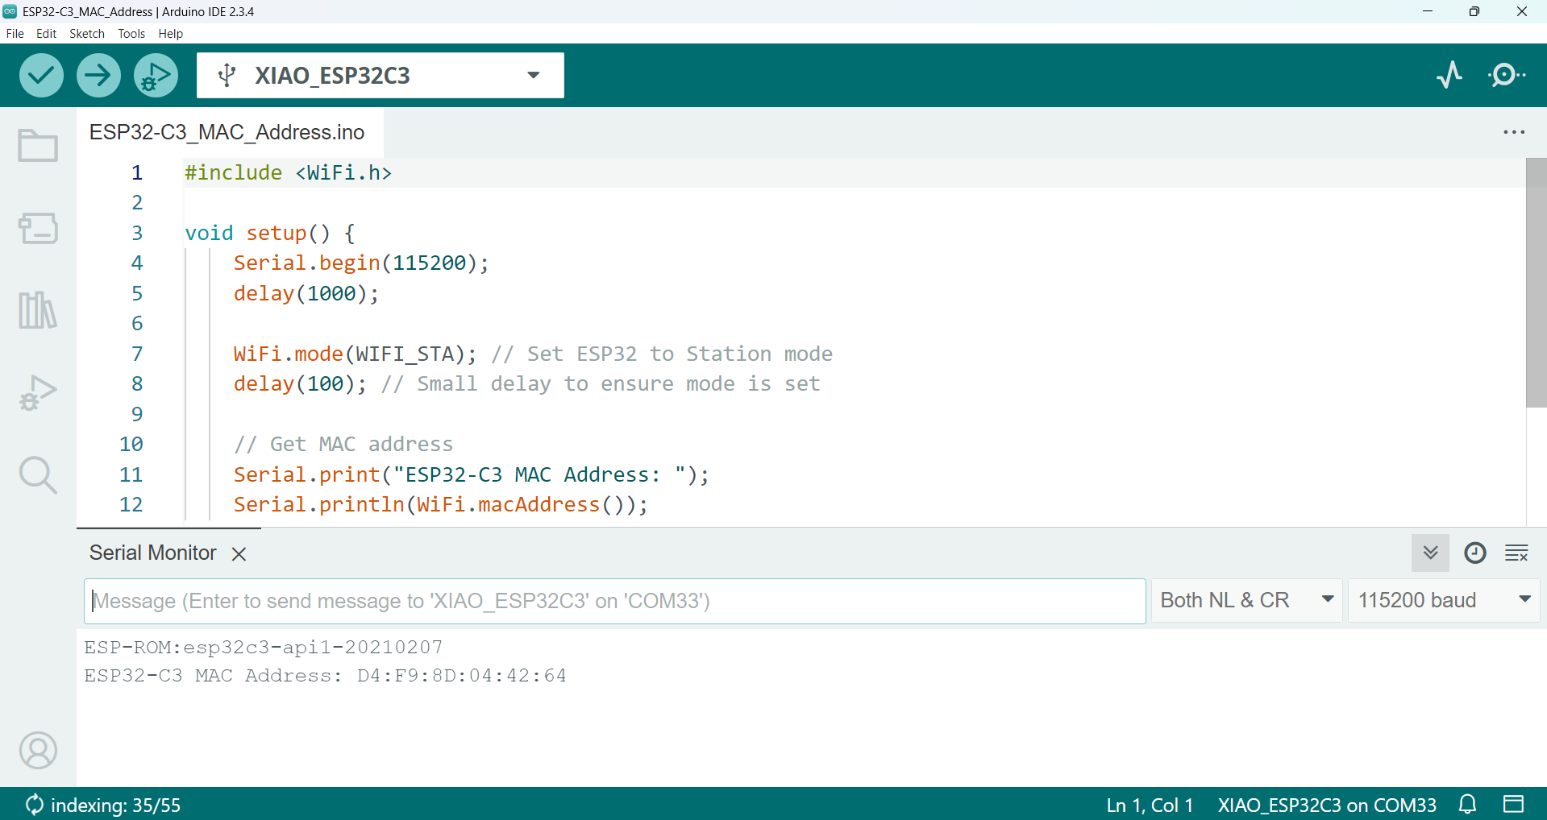The width and height of the screenshot is (1547, 820).
Task: Toggle autoscroll in the Serial Monitor
Action: click(1430, 553)
